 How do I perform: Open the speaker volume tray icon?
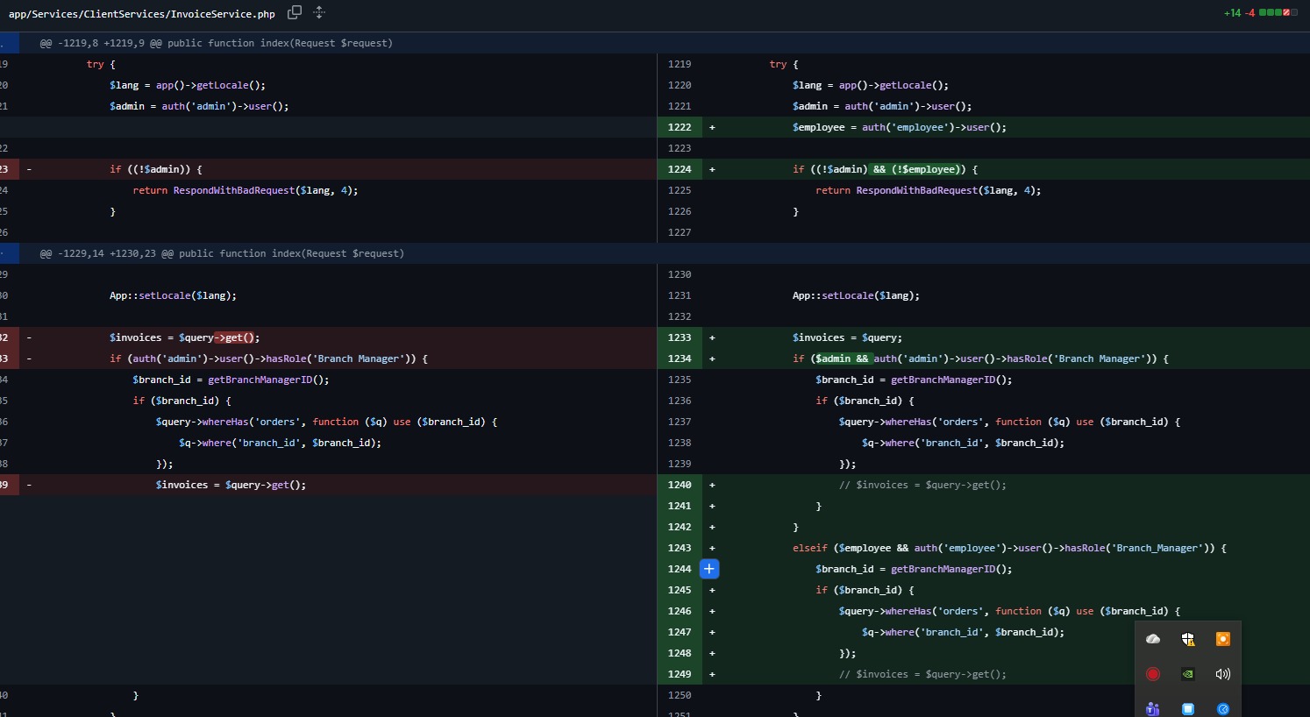point(1223,674)
